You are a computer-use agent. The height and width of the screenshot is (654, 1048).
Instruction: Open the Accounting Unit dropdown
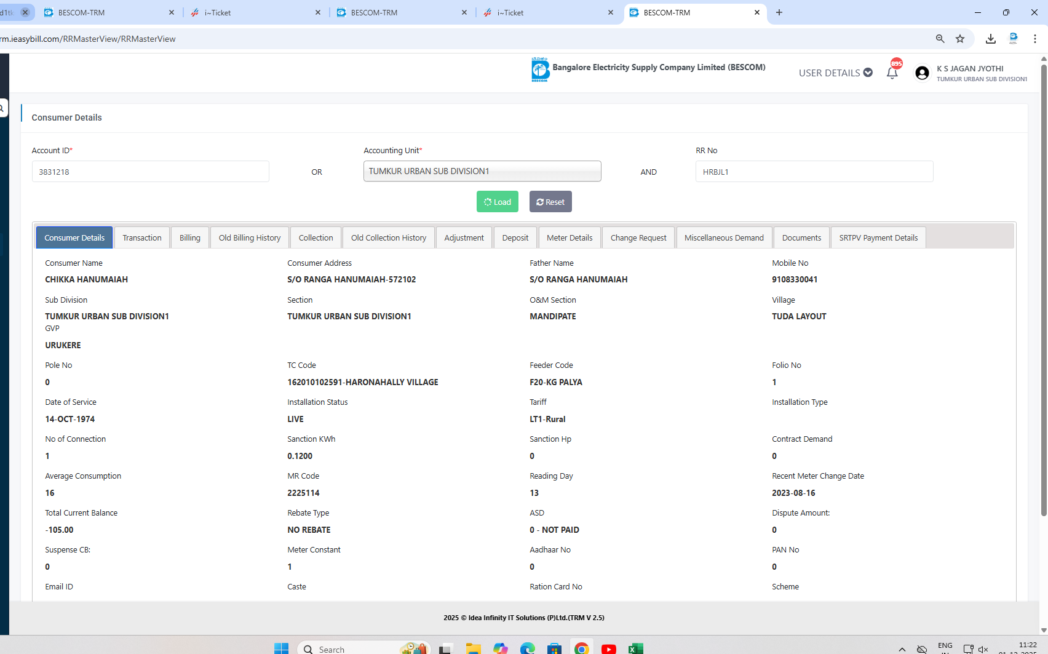click(482, 171)
